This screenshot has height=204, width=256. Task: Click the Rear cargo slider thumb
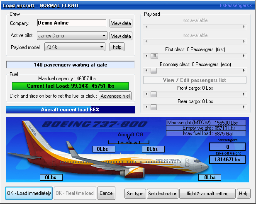[154, 107]
